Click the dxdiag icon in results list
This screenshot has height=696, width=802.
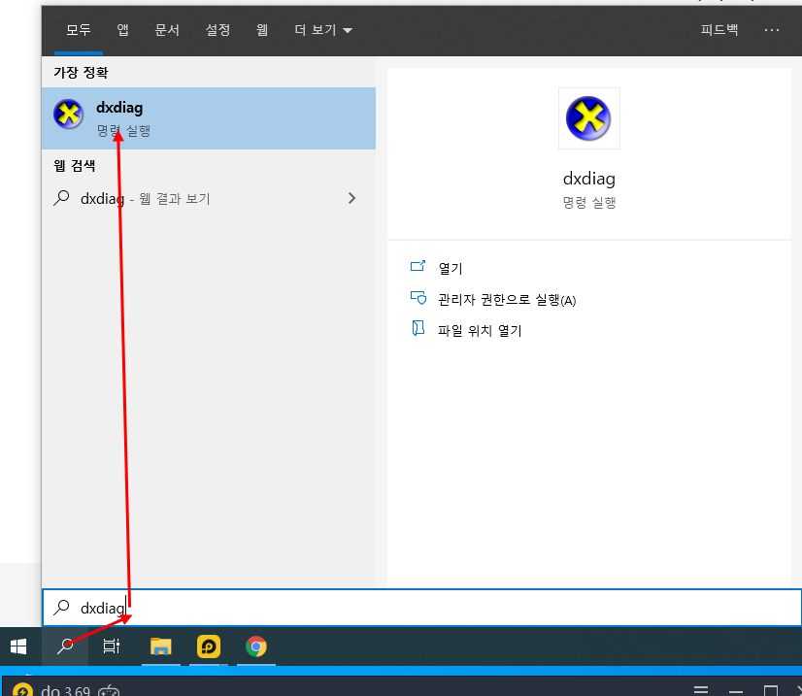point(69,114)
